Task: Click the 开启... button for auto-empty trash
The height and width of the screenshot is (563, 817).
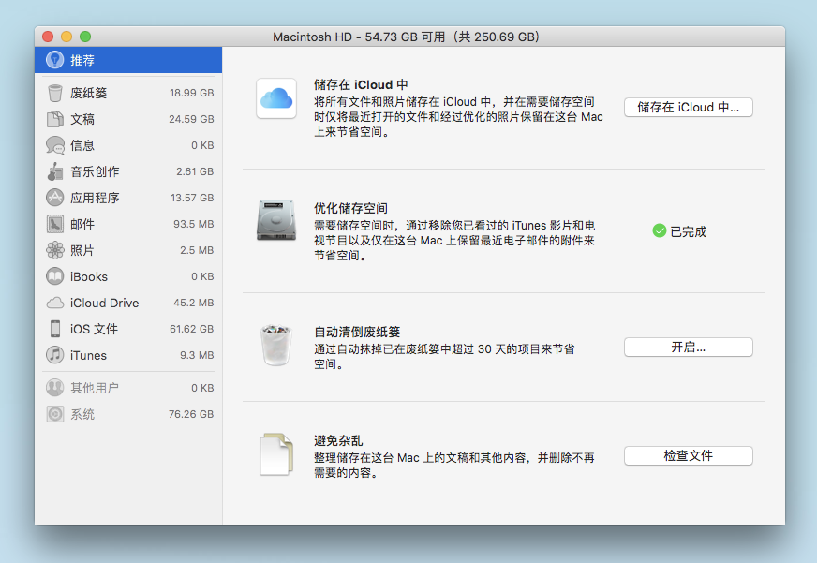Action: point(689,348)
